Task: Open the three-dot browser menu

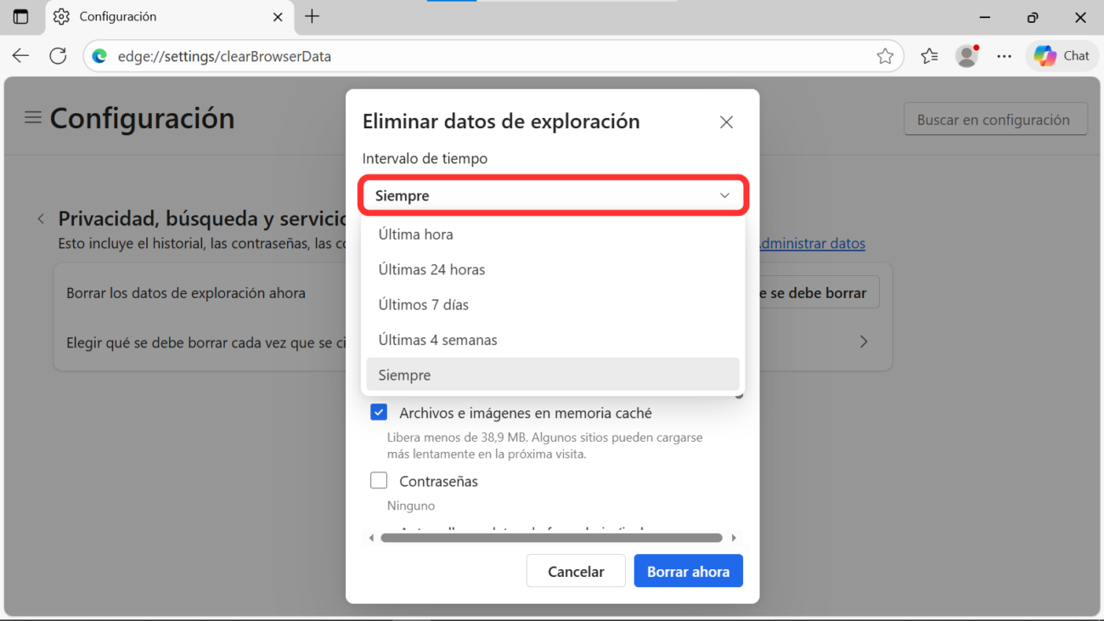Action: (x=1004, y=56)
